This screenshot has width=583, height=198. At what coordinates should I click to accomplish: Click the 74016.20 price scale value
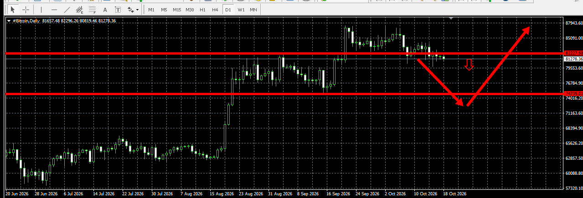click(573, 98)
